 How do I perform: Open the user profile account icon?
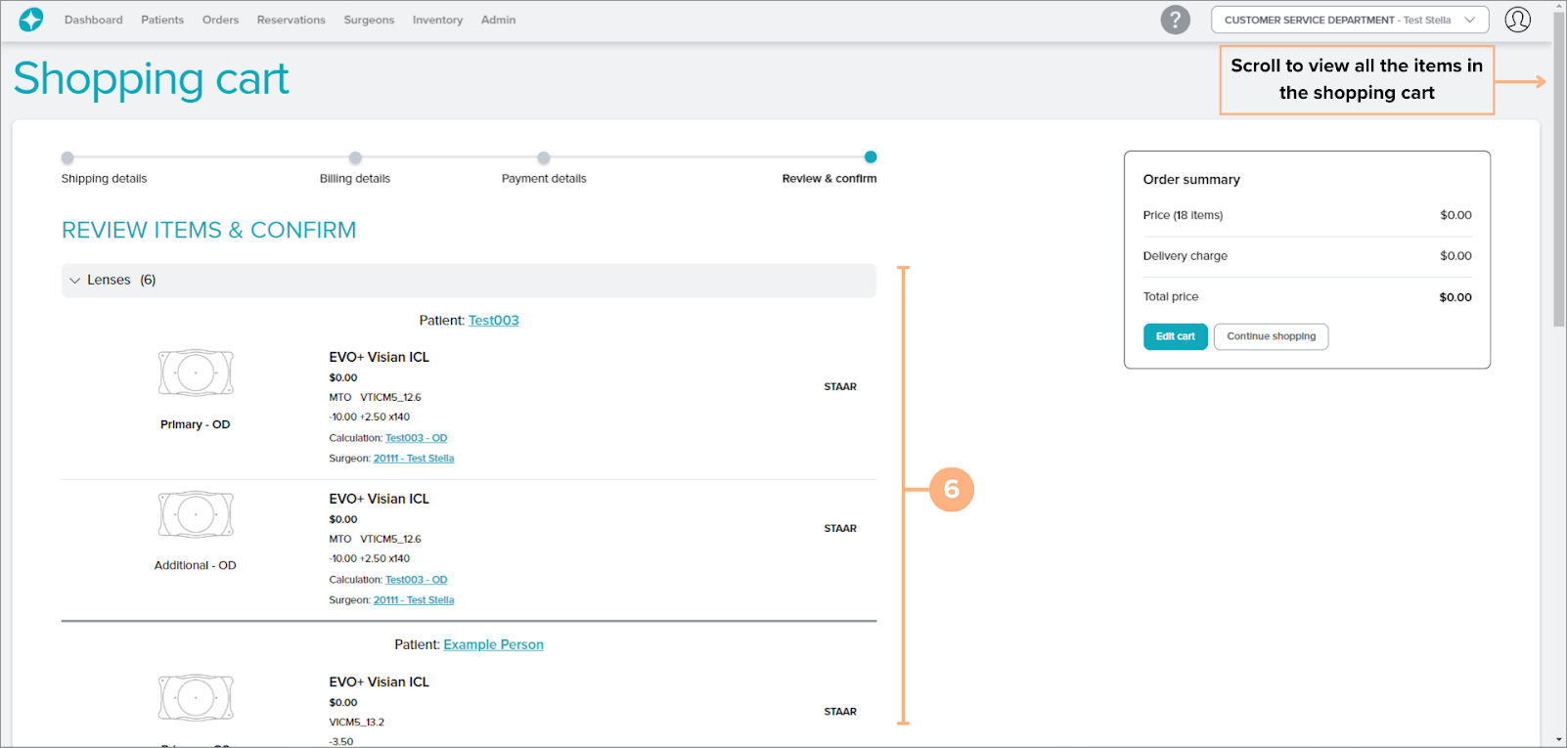pyautogui.click(x=1517, y=20)
